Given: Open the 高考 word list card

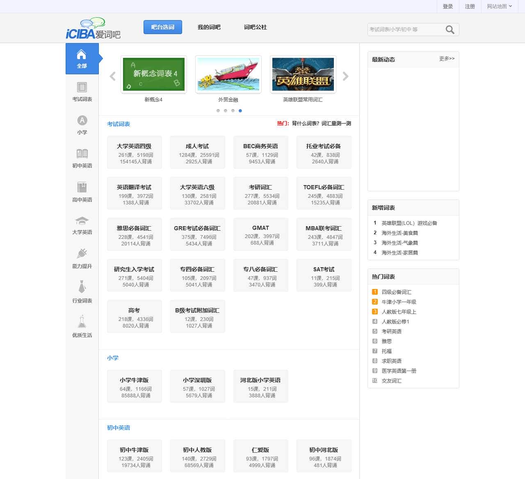Looking at the screenshot, I should click(x=135, y=316).
